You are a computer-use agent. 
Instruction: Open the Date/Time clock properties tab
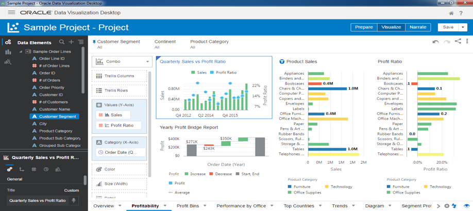click(46, 169)
